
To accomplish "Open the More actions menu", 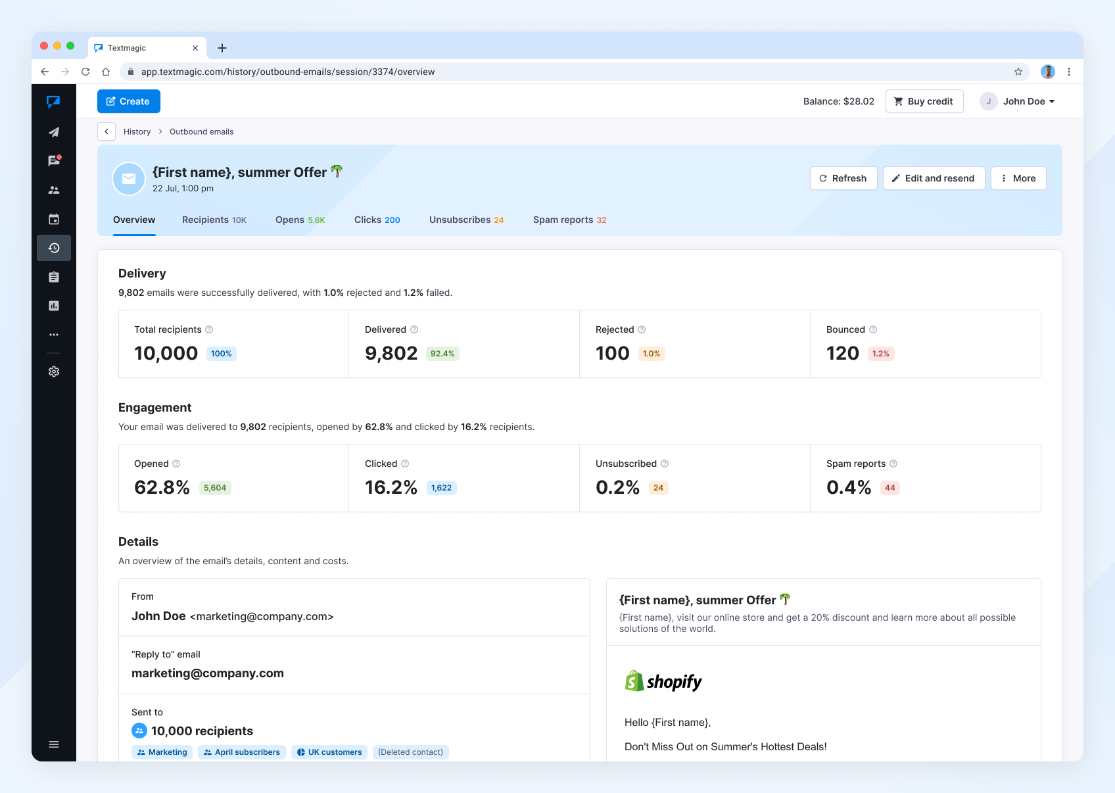I will pyautogui.click(x=1018, y=178).
